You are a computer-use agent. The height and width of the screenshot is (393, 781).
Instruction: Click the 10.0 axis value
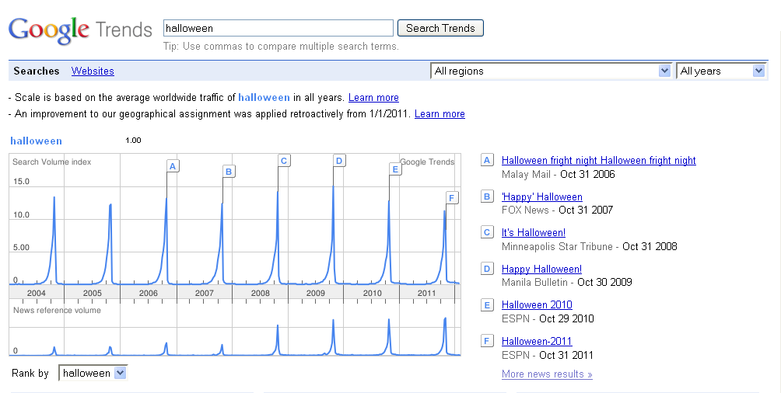point(21,215)
